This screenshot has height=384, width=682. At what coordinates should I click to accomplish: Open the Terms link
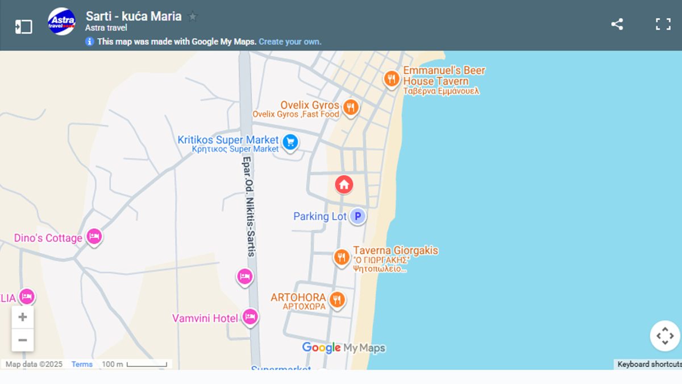pyautogui.click(x=82, y=364)
